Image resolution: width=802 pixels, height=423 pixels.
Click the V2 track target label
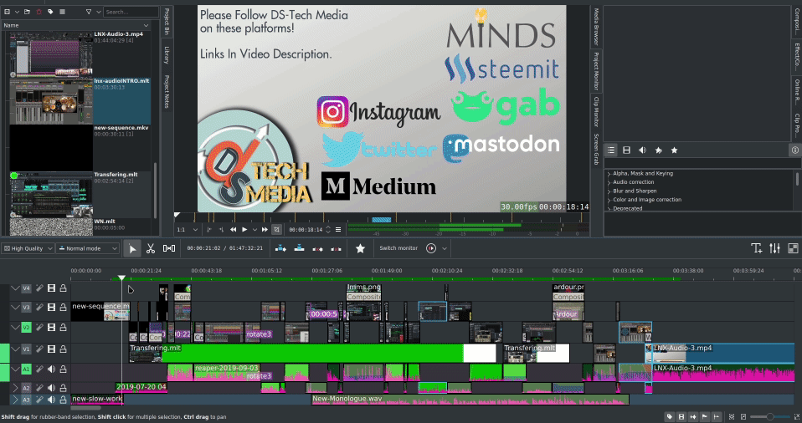(x=26, y=328)
